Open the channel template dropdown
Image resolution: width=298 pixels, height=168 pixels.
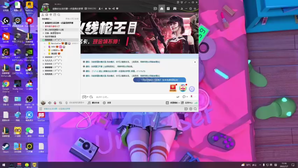172,103
